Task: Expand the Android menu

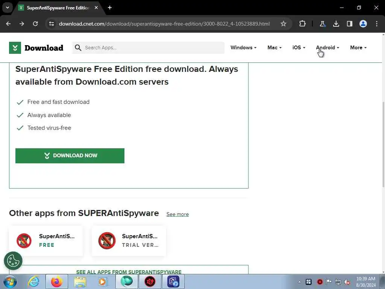Action: 327,47
